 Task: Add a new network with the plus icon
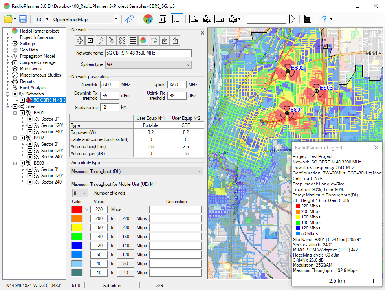click(79, 40)
